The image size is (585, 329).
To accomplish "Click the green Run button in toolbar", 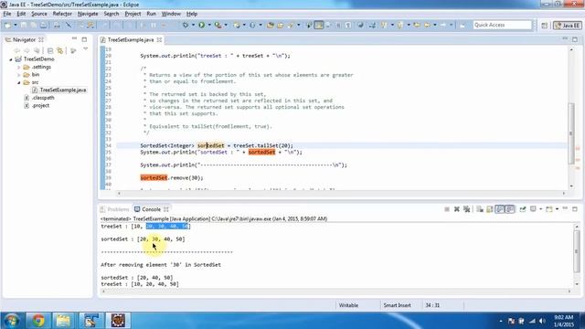I will (x=201, y=25).
